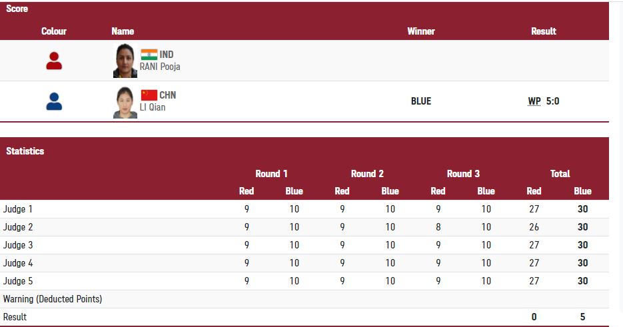Click the Round 2 column header
The height and width of the screenshot is (327, 623).
coord(367,174)
